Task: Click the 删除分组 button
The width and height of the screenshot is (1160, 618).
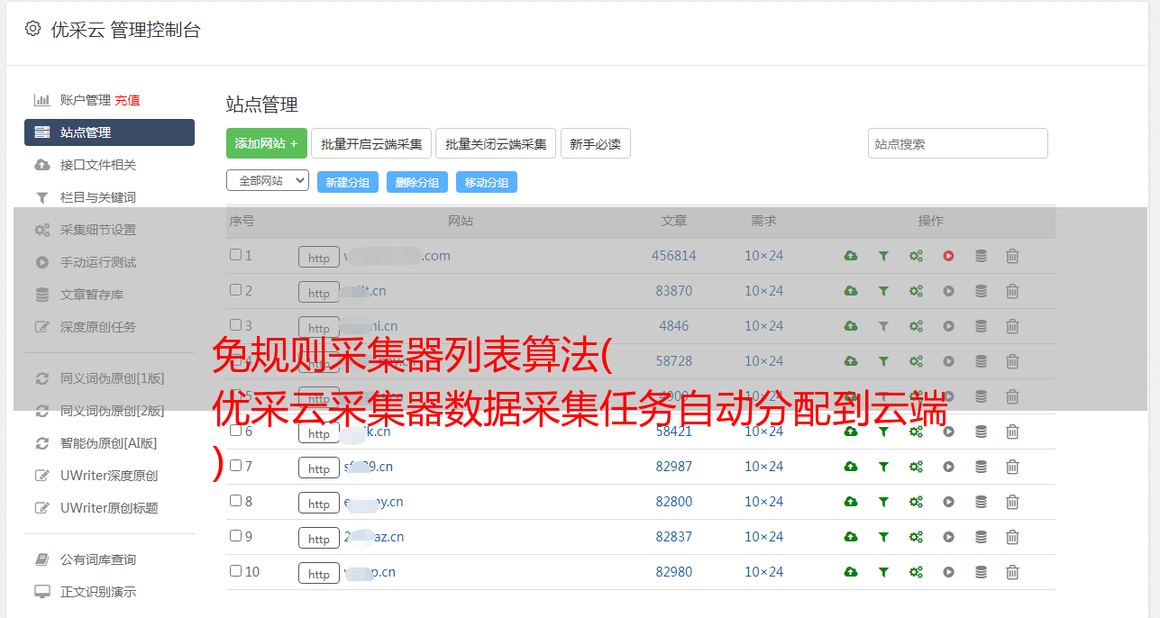Action: click(417, 182)
